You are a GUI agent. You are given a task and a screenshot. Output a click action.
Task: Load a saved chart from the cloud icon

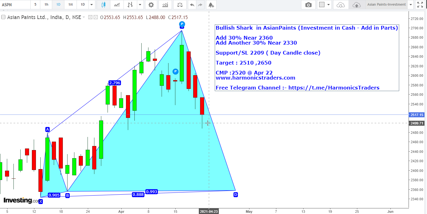point(340,5)
